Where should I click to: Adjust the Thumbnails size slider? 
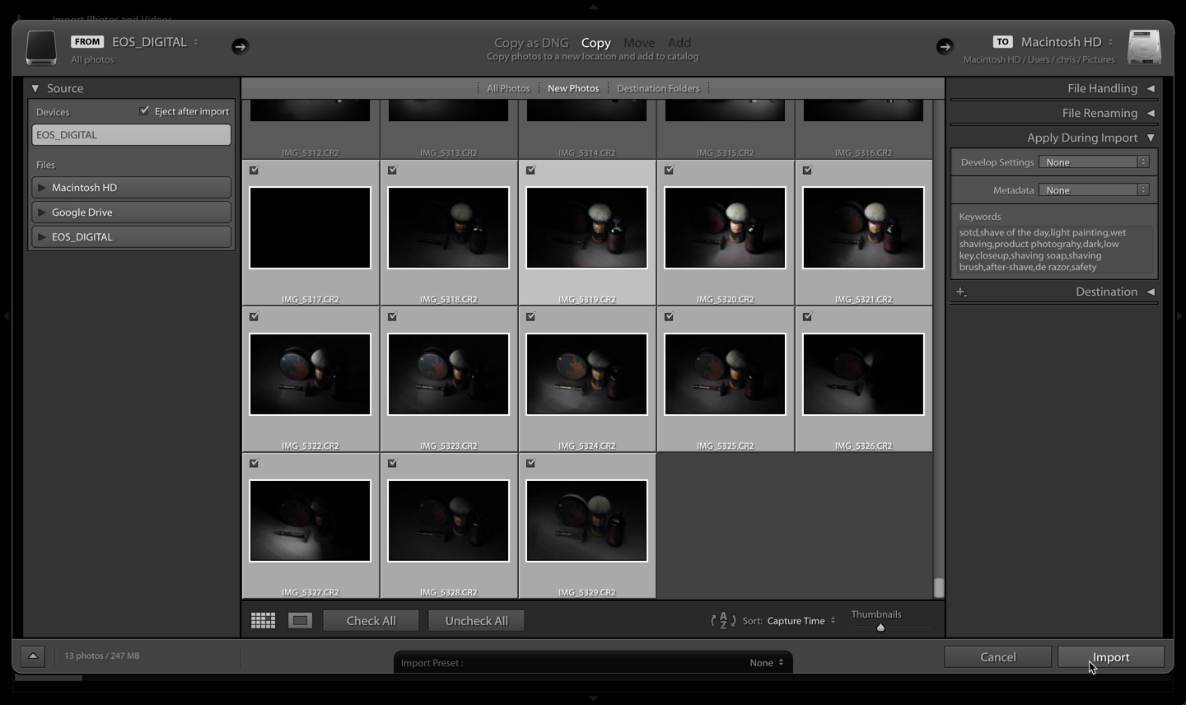point(880,628)
